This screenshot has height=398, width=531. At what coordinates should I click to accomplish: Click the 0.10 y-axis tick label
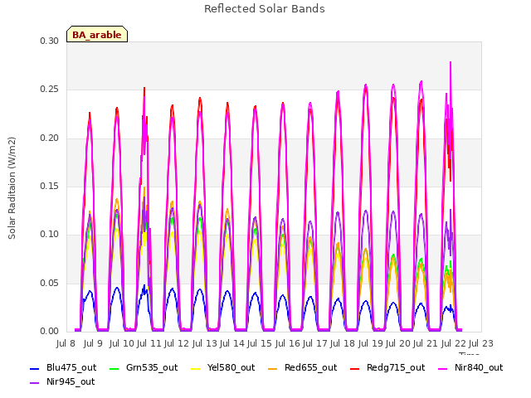50,235
